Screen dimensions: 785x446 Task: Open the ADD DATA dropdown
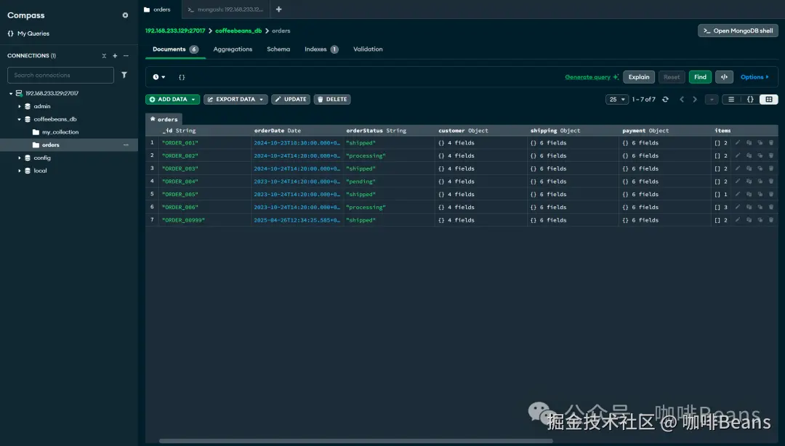[173, 100]
